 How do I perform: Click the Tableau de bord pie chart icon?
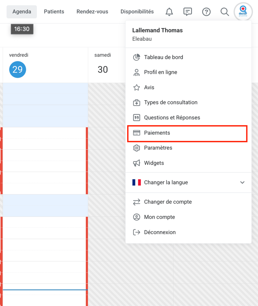coord(136,57)
